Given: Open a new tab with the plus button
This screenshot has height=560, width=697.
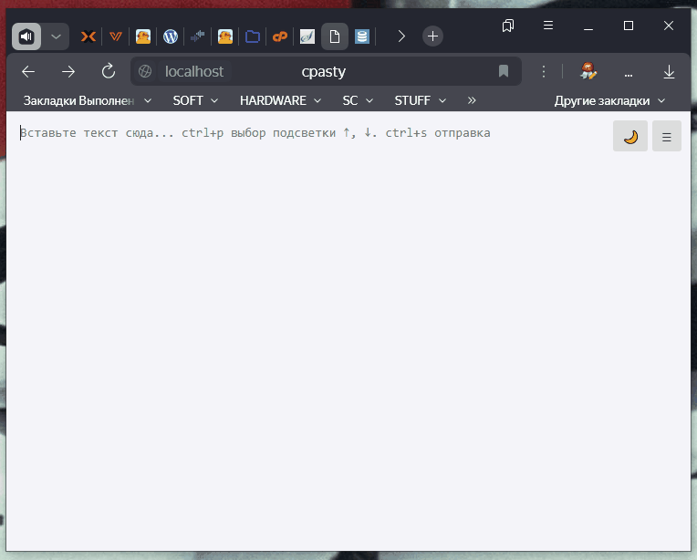Looking at the screenshot, I should pos(432,36).
